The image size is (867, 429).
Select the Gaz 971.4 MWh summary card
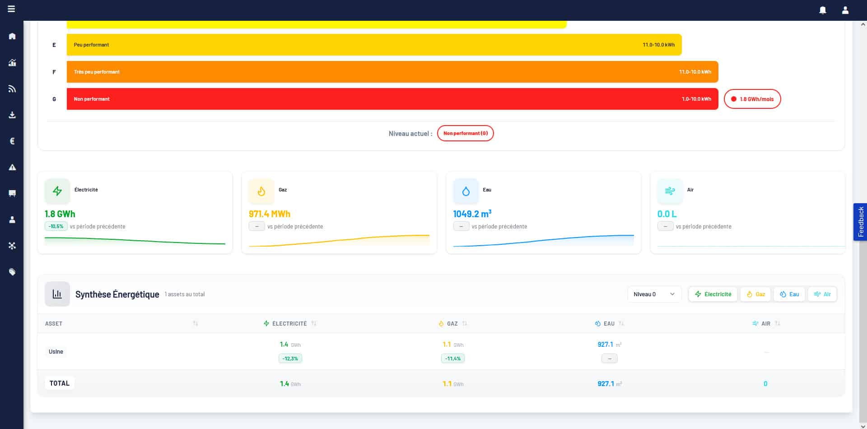pos(339,213)
